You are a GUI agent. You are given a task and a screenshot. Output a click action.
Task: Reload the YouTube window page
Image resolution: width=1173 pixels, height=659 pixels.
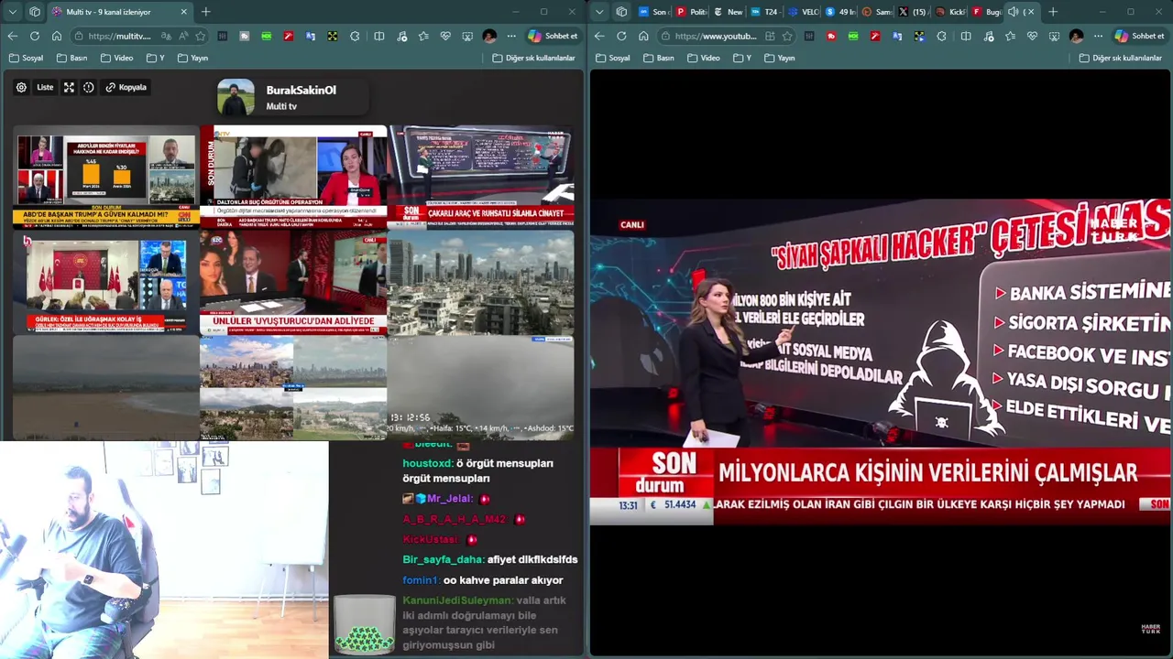click(621, 36)
